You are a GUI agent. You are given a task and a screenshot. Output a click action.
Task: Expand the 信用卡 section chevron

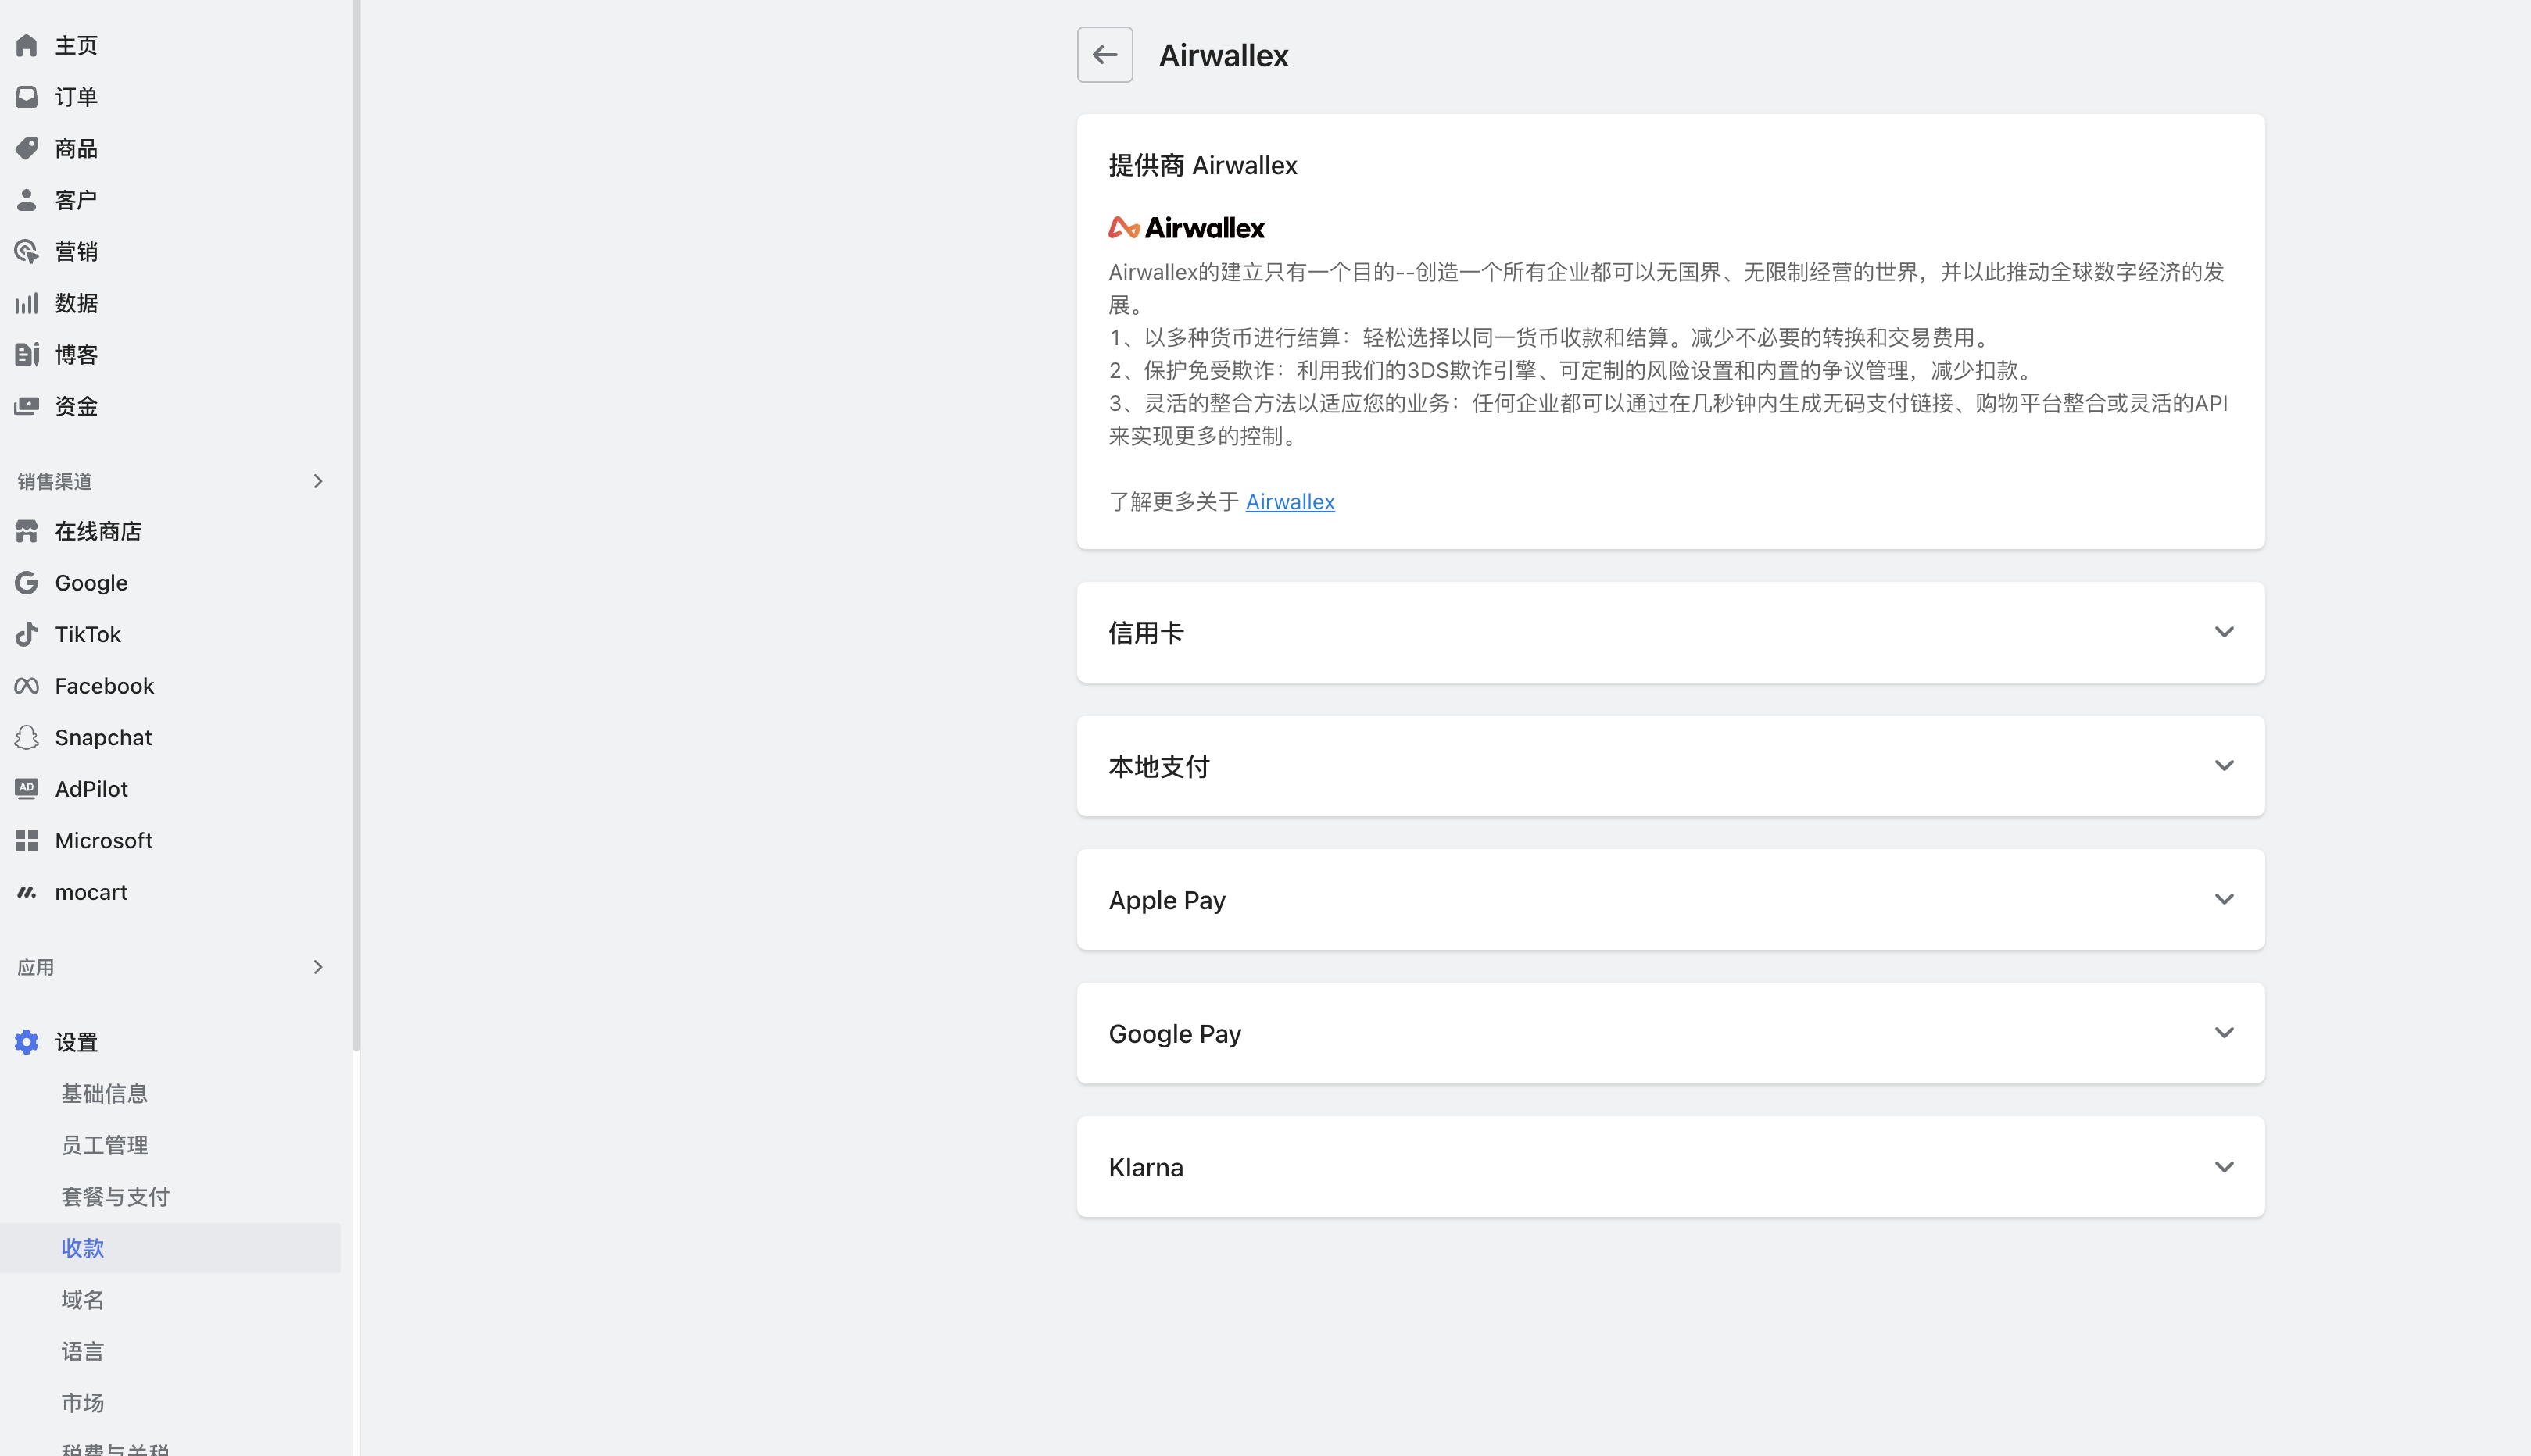click(x=2223, y=632)
